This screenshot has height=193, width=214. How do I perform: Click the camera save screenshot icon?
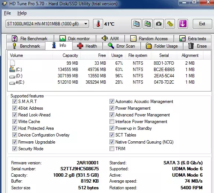[159, 24]
